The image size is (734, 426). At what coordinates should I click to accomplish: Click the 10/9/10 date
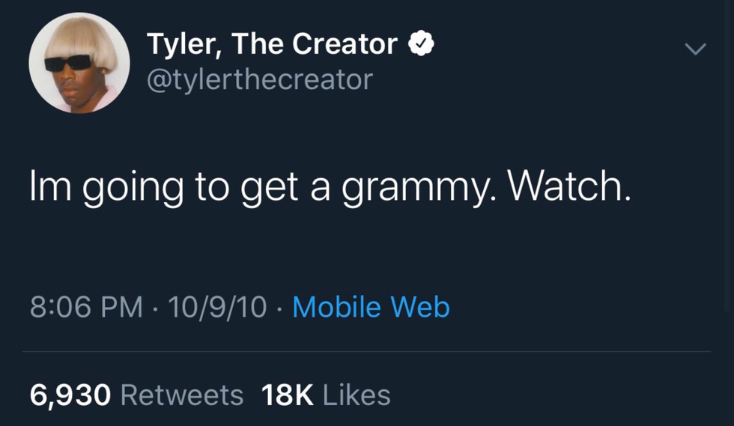217,307
